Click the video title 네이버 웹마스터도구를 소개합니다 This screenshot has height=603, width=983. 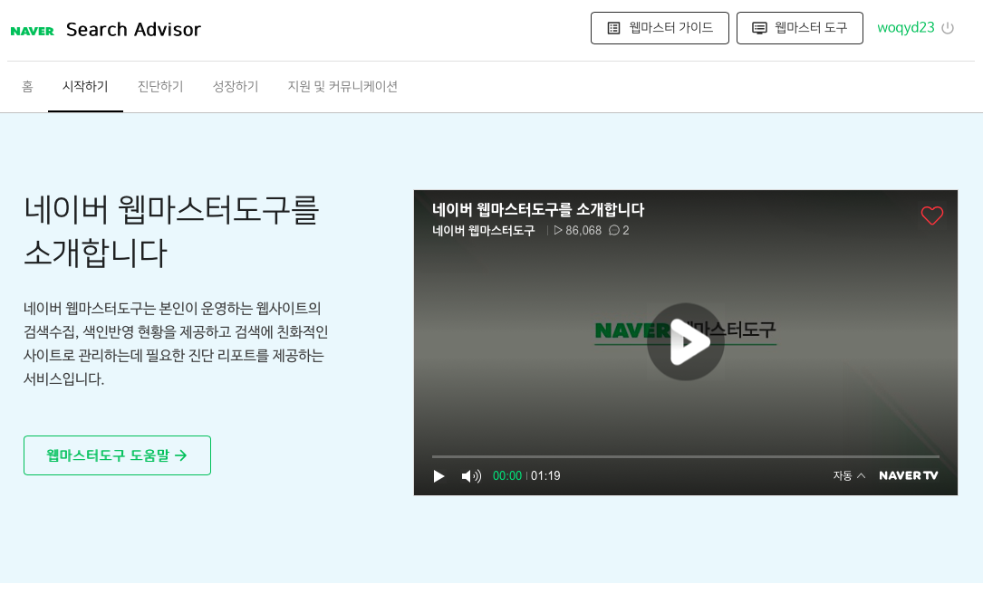pyautogui.click(x=538, y=209)
